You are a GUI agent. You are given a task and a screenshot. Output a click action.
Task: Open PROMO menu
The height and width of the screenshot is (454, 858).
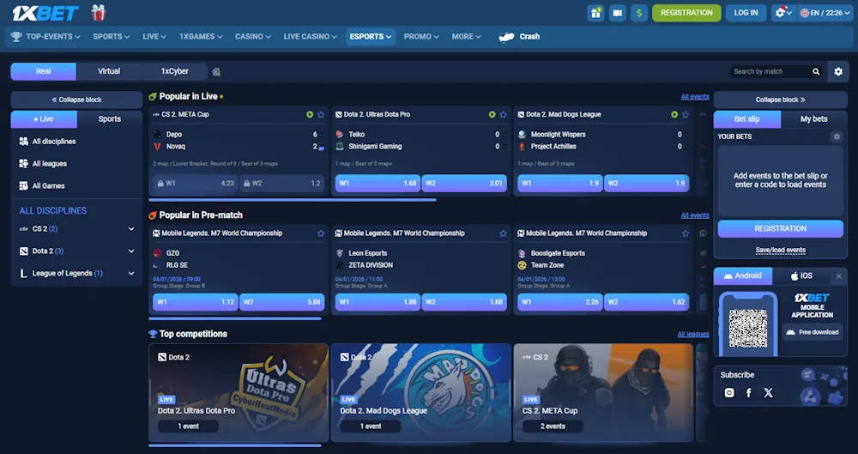coord(421,37)
